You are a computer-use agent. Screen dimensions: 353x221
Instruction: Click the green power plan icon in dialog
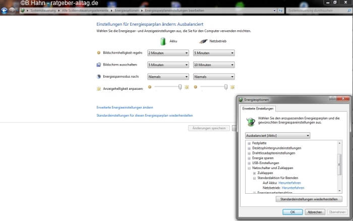250,121
